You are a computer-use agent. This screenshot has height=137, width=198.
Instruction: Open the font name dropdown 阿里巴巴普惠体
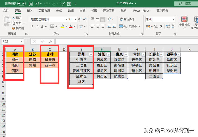[x=67, y=19]
